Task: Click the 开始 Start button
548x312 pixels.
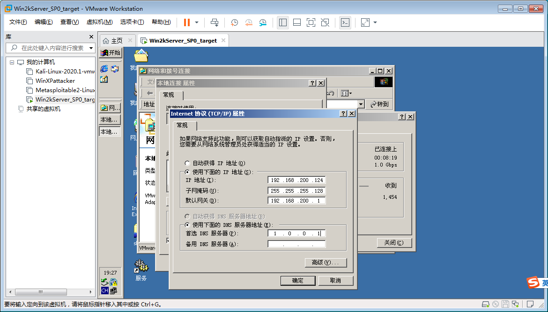Action: 111,53
